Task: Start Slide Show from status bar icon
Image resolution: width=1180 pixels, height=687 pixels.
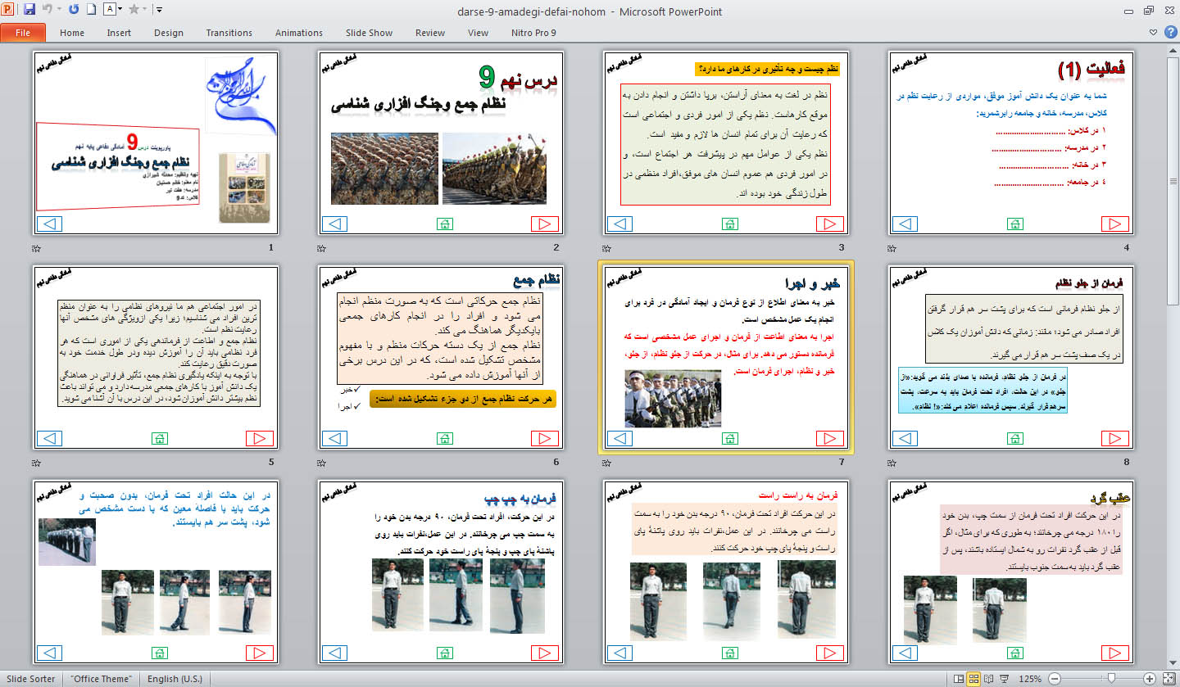Action: tap(1005, 679)
